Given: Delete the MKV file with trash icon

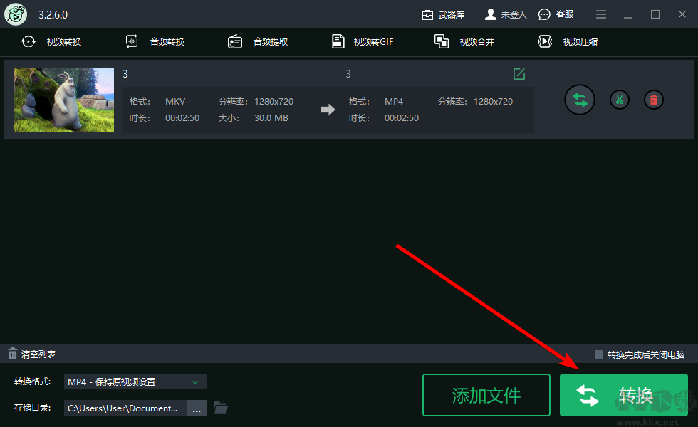Looking at the screenshot, I should 653,100.
